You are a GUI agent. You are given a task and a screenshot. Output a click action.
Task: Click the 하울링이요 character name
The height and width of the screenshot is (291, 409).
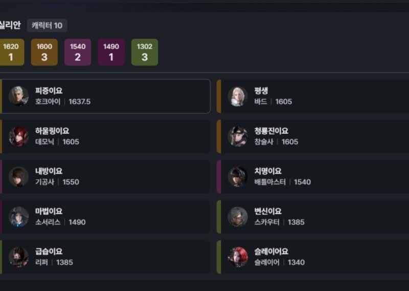(52, 131)
